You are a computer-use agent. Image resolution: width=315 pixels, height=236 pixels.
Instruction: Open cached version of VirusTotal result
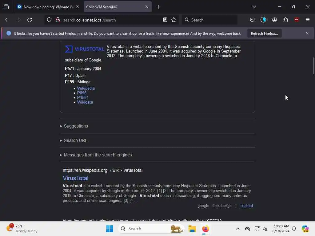pyautogui.click(x=246, y=206)
